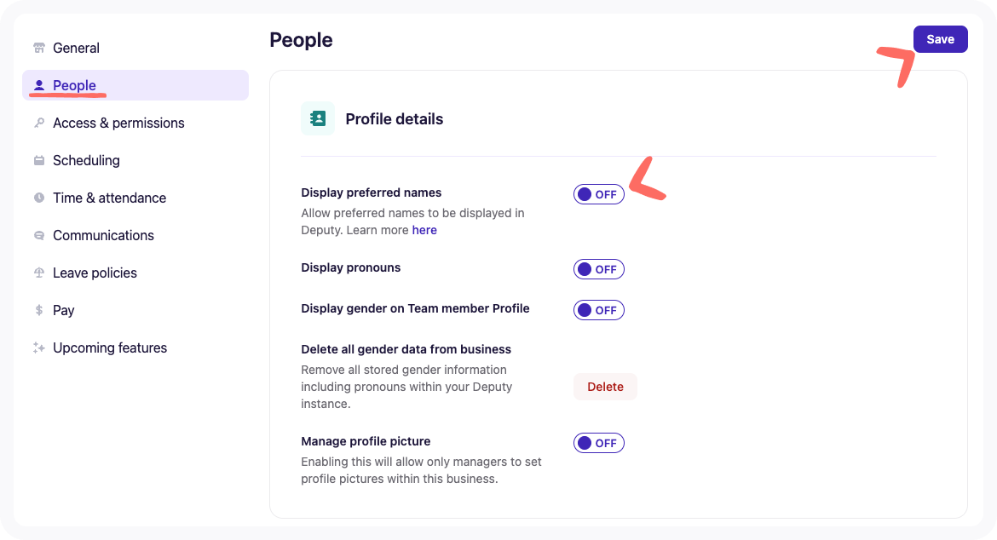
Task: Select the Upcoming features sparkle icon
Action: point(37,348)
